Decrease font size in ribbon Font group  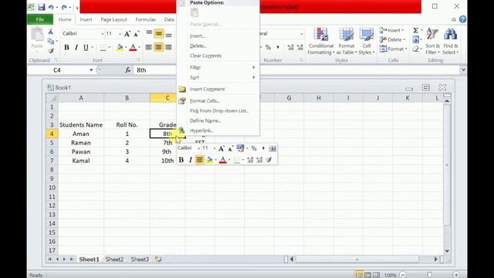[x=137, y=34]
